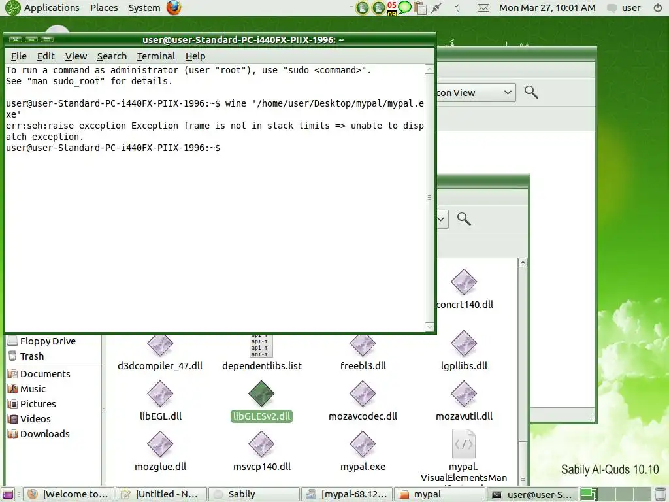
Task: Select the mypal.VisualElementsManifest file
Action: (x=464, y=457)
